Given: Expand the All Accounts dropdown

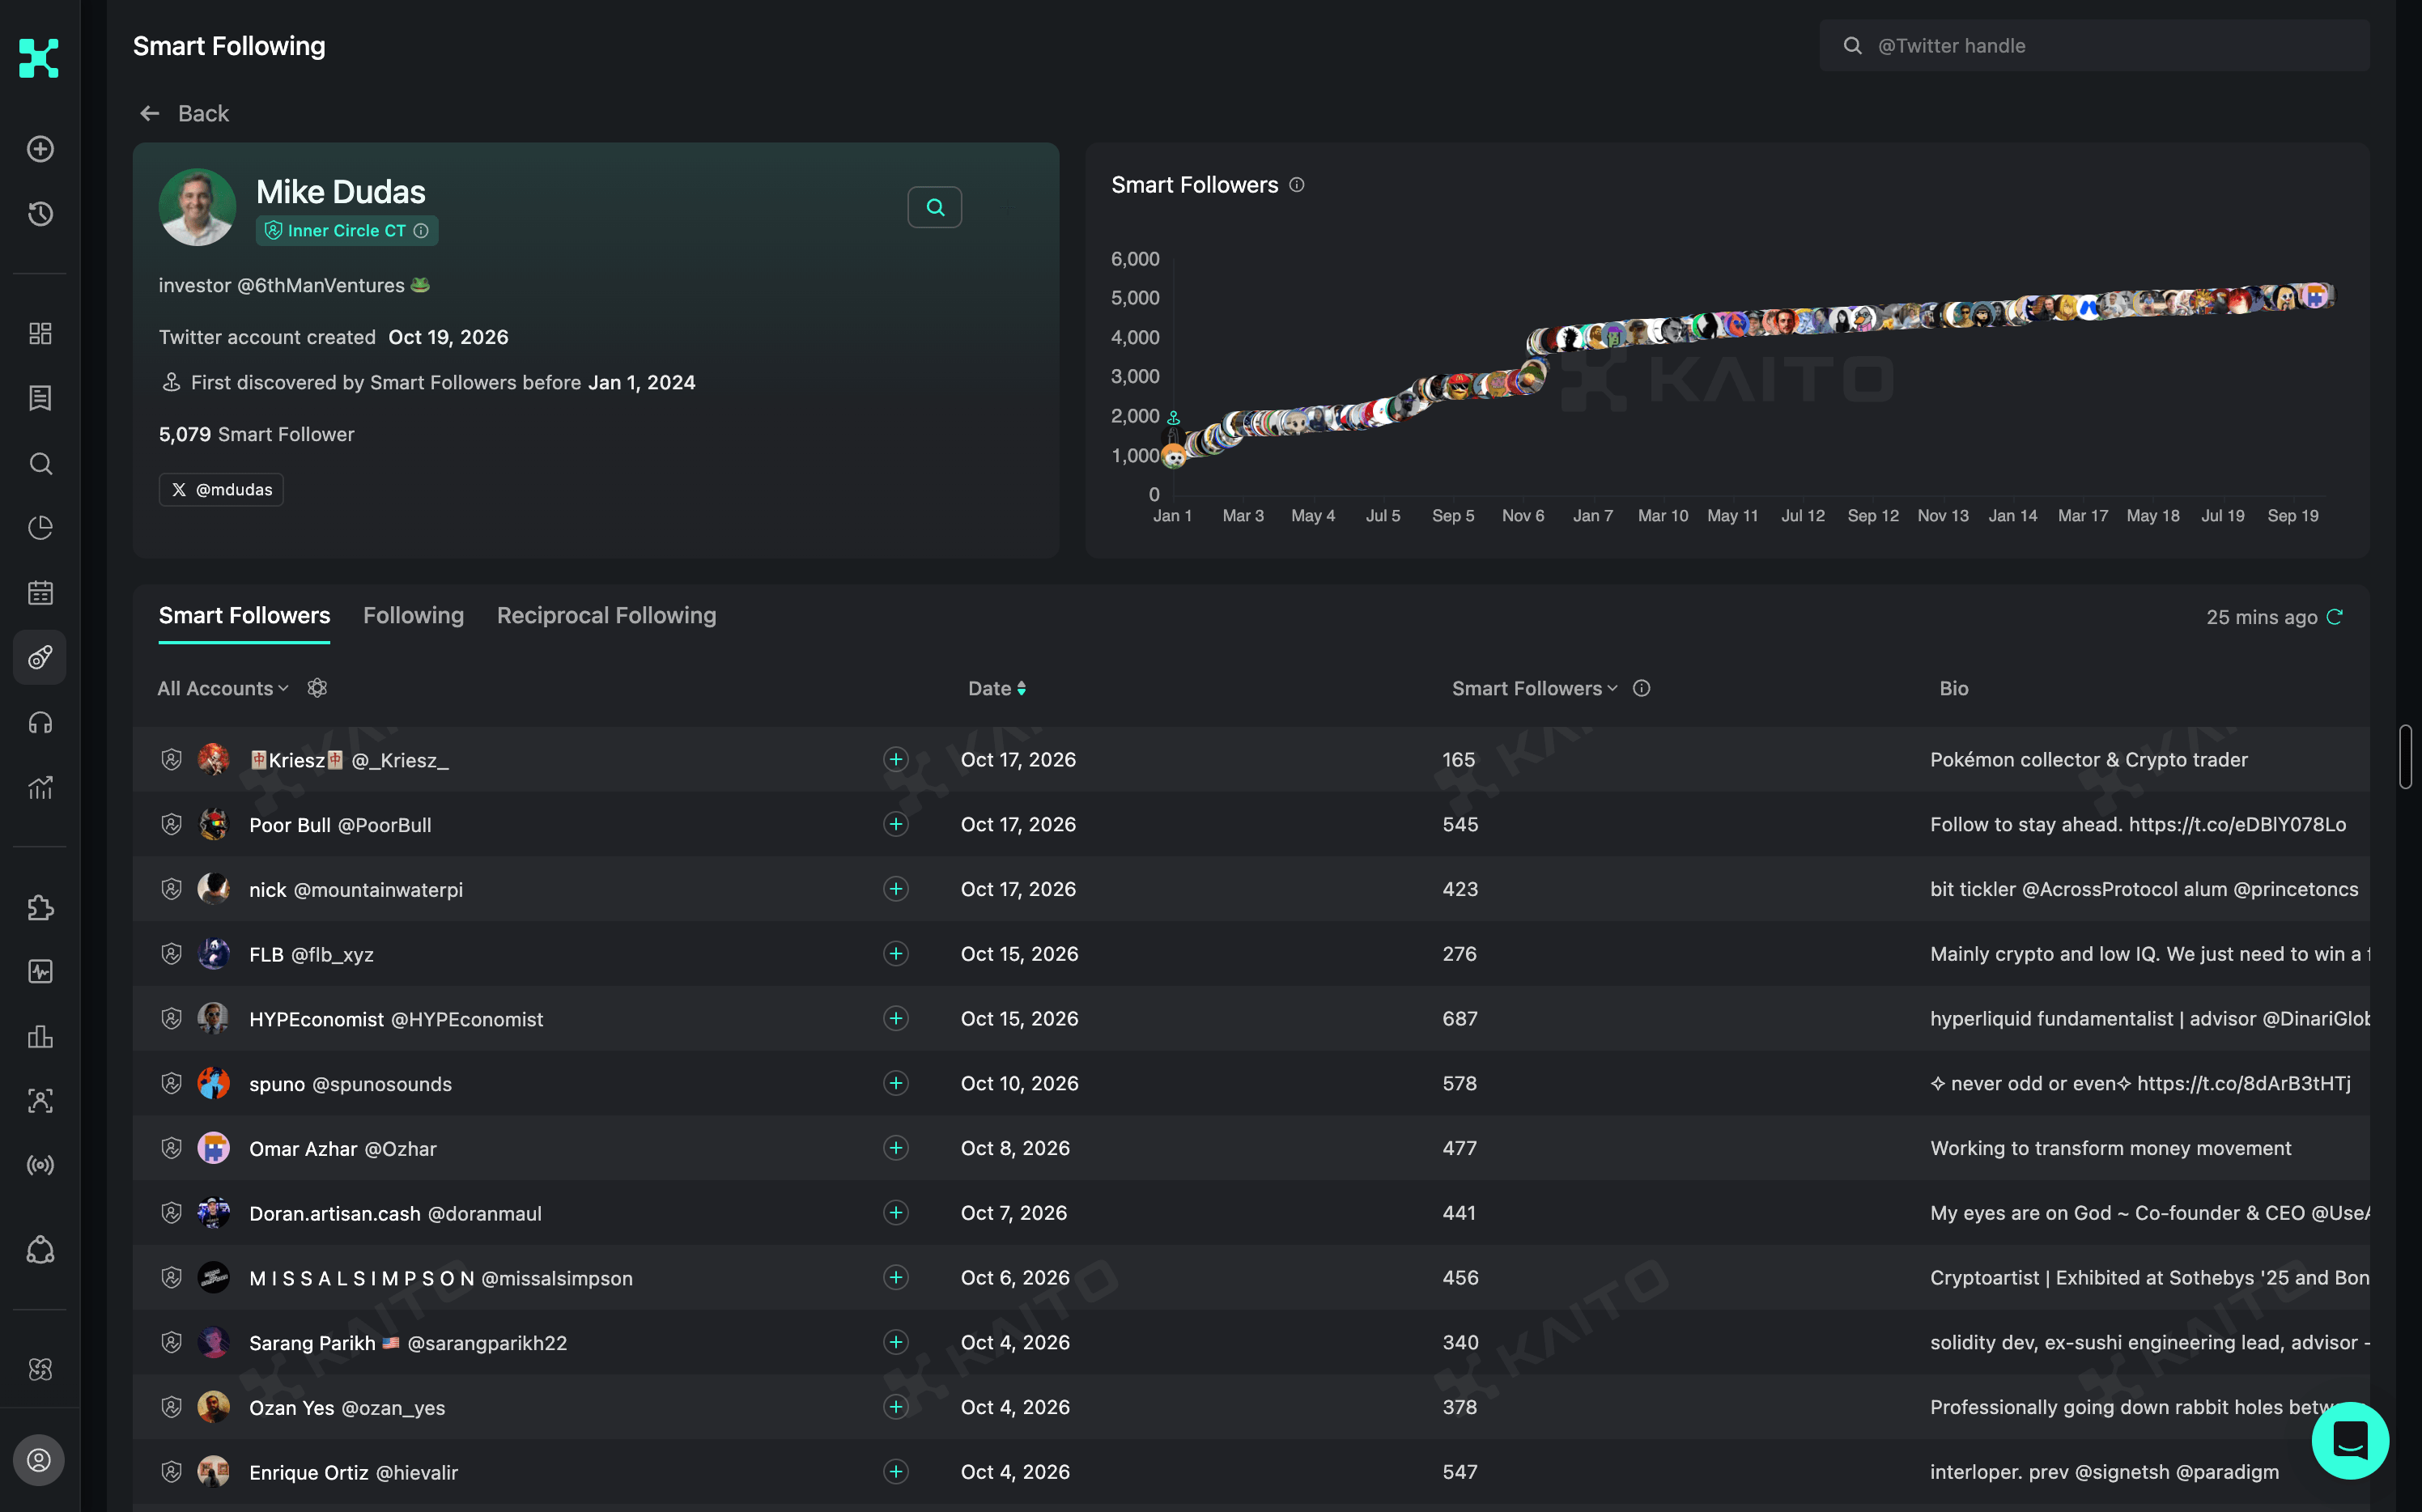Looking at the screenshot, I should click(223, 688).
